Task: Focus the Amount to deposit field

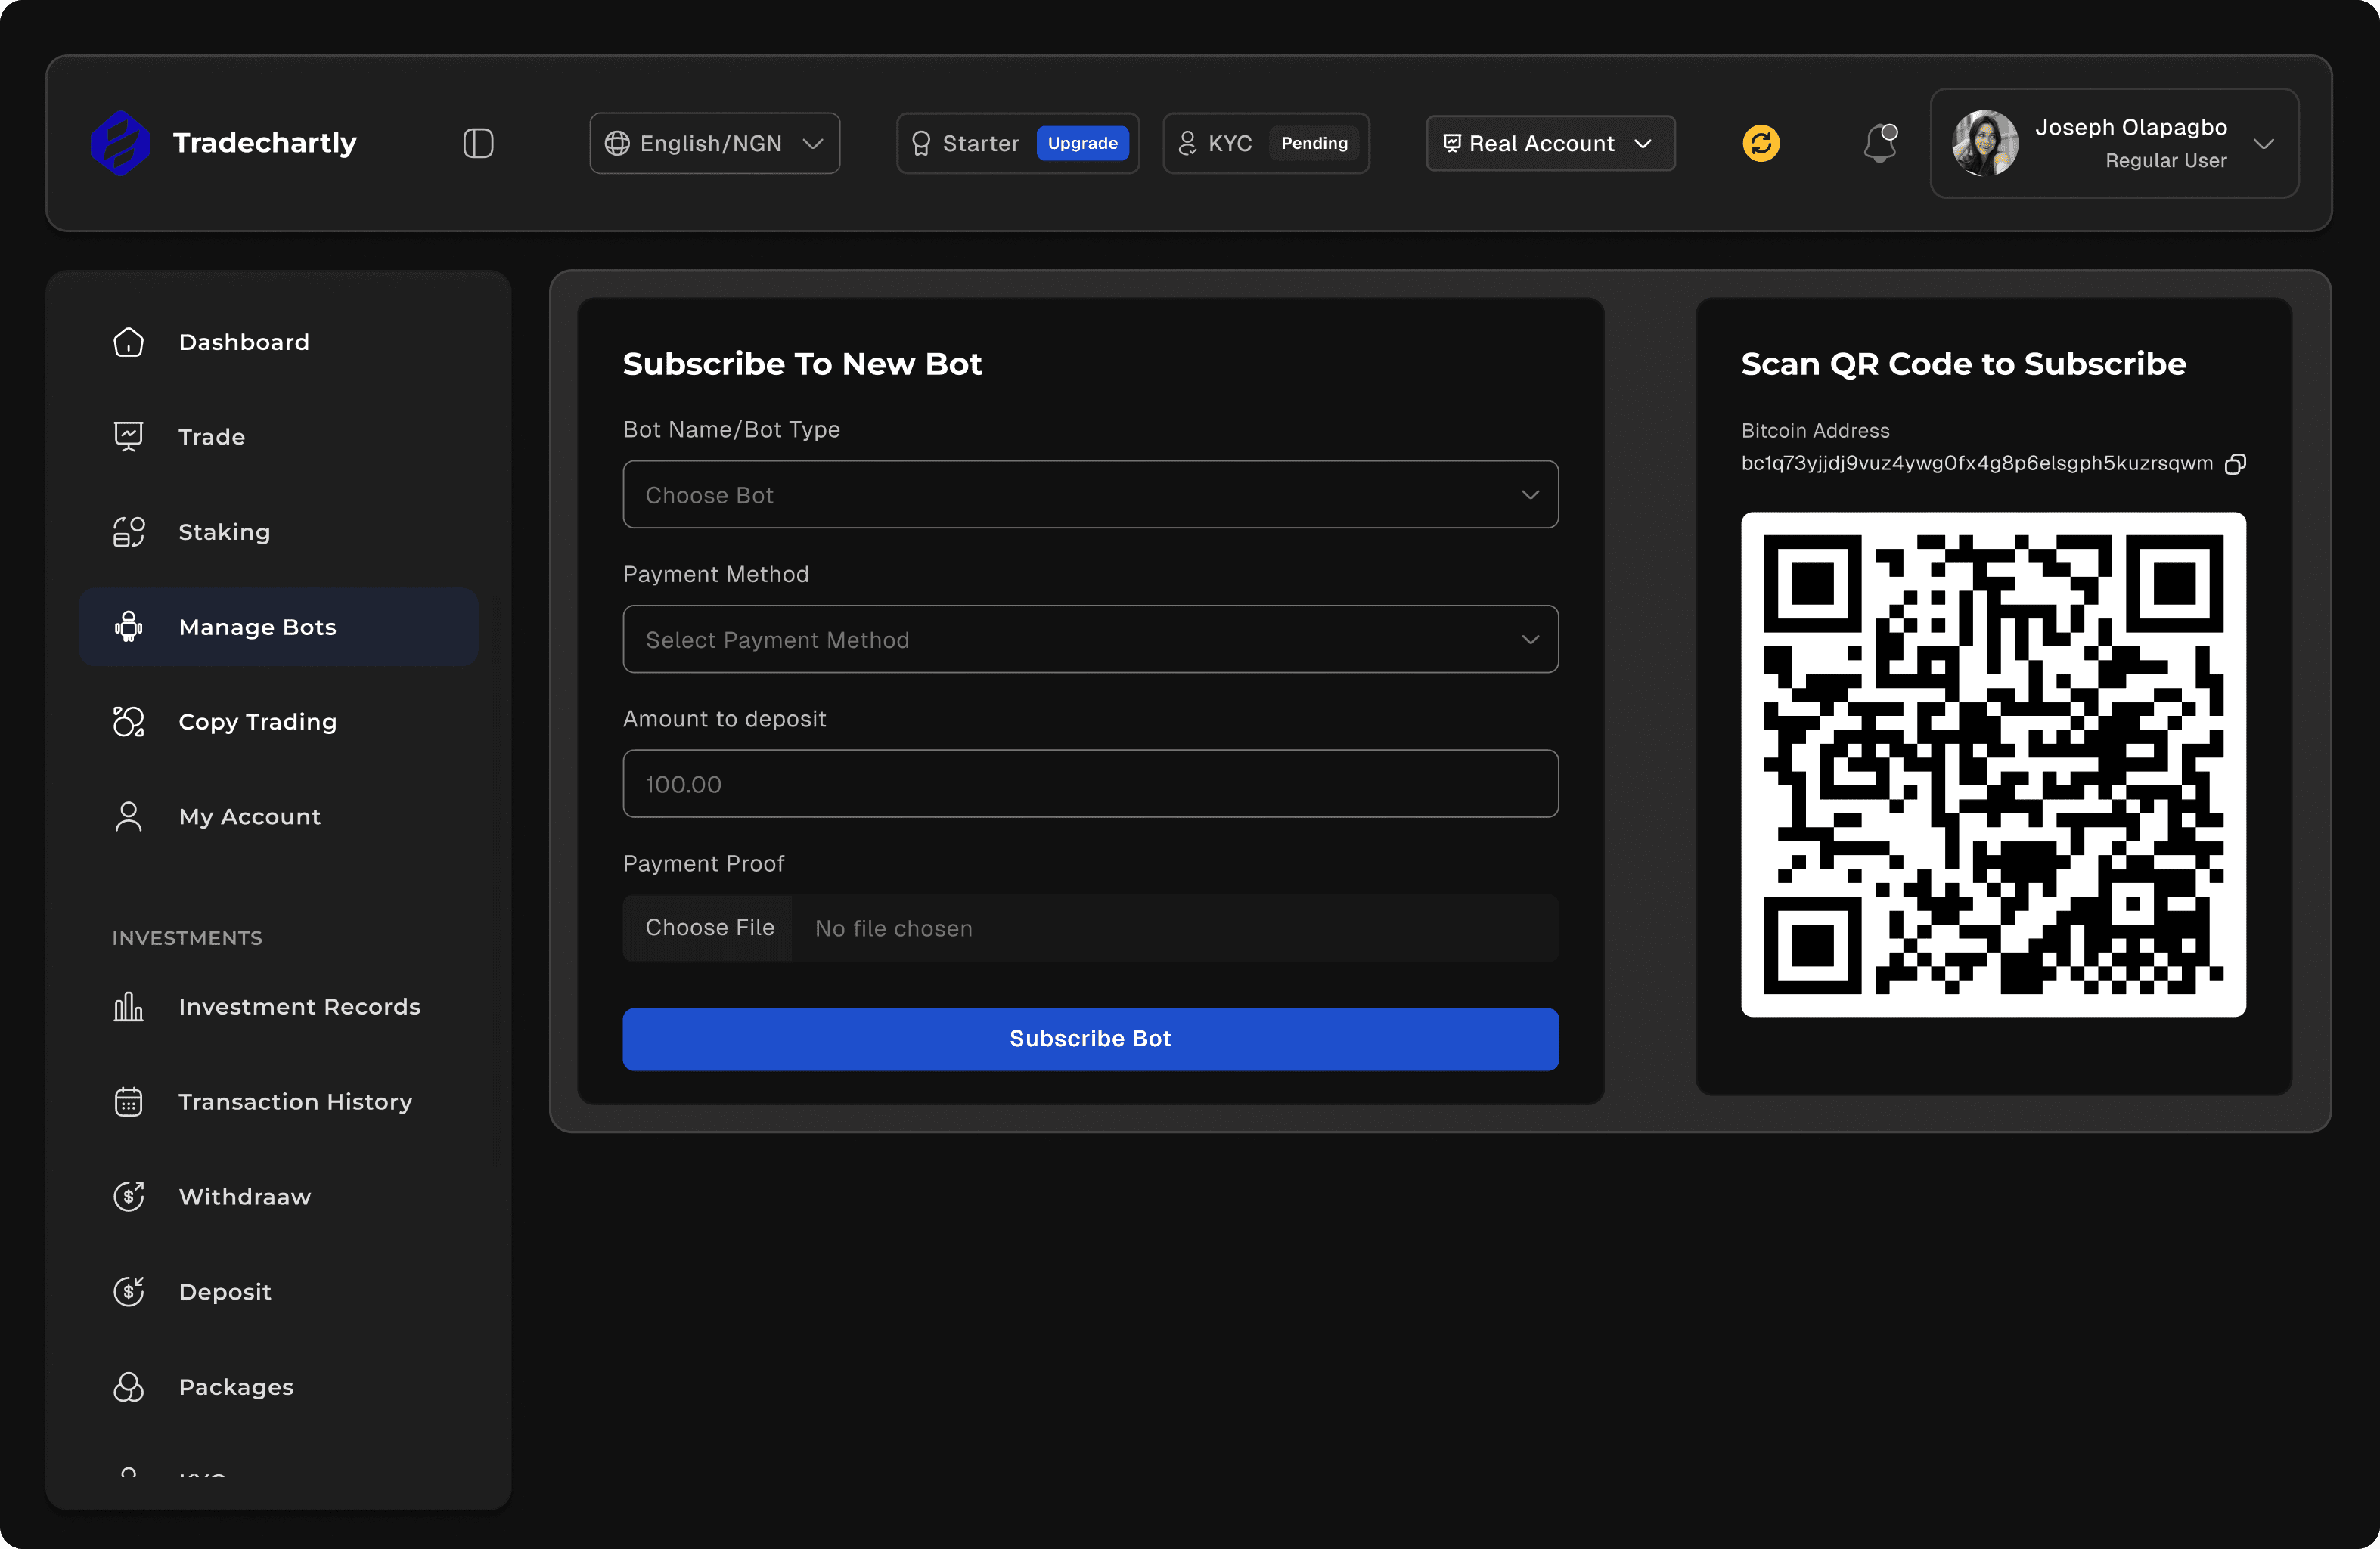Action: point(1090,785)
